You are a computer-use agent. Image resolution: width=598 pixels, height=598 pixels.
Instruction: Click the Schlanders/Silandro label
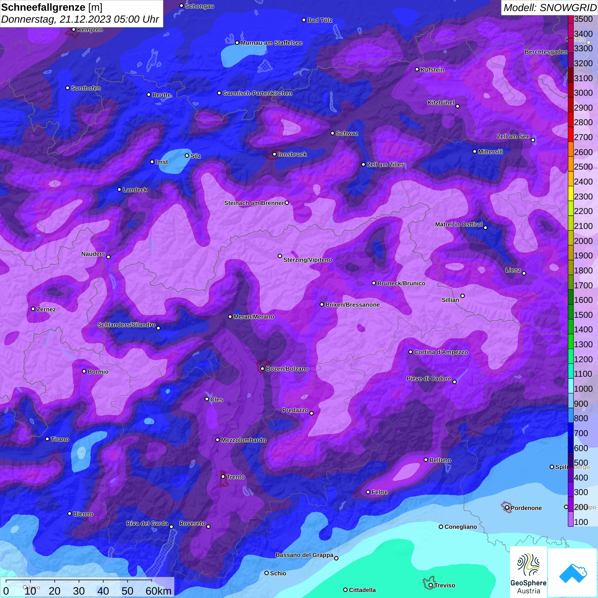(126, 325)
